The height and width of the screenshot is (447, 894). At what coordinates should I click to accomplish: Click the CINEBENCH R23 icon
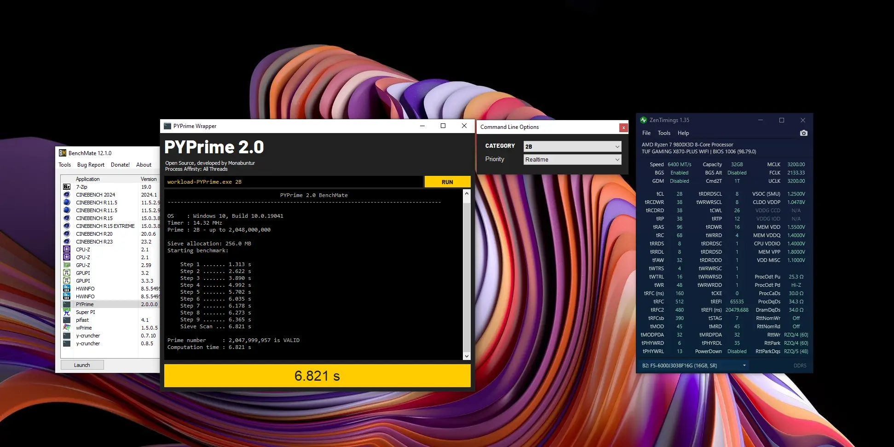pos(67,242)
